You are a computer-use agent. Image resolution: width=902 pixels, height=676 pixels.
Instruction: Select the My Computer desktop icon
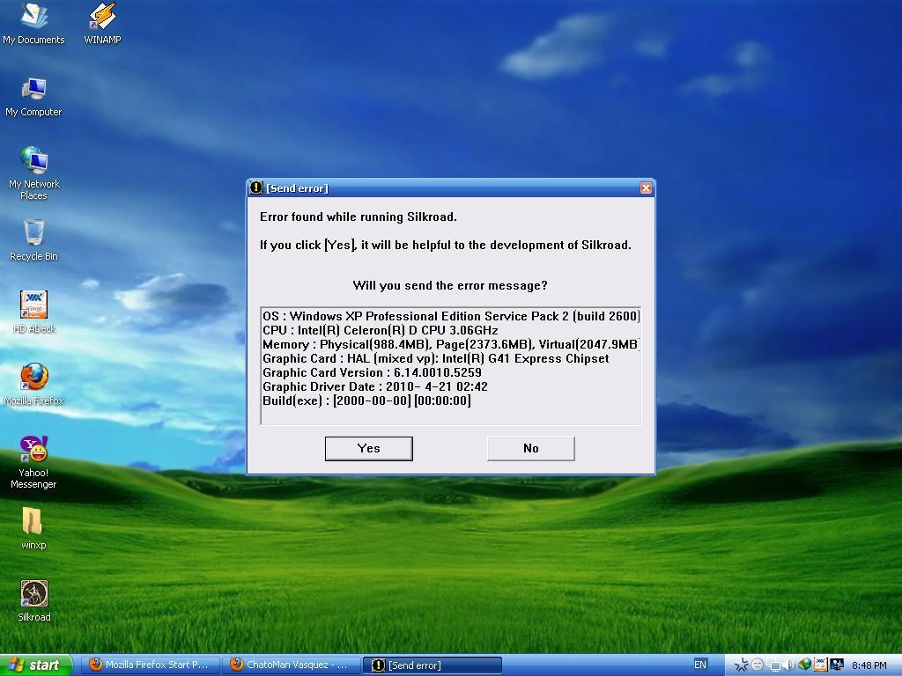(x=33, y=97)
